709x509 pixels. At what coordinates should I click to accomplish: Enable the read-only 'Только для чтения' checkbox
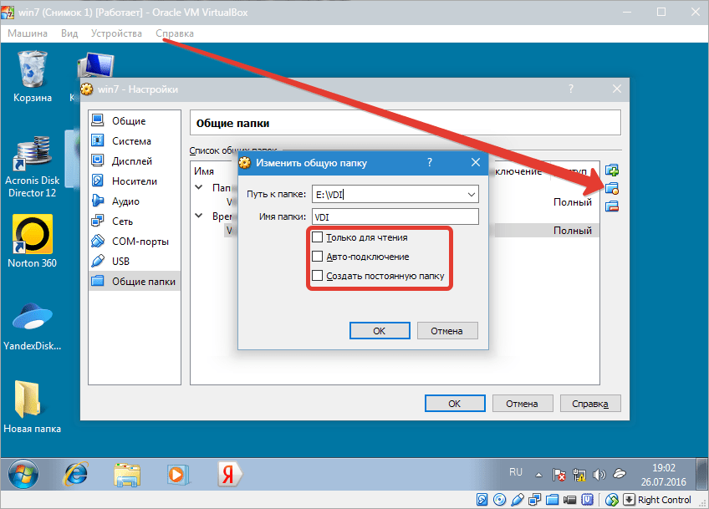pos(317,237)
